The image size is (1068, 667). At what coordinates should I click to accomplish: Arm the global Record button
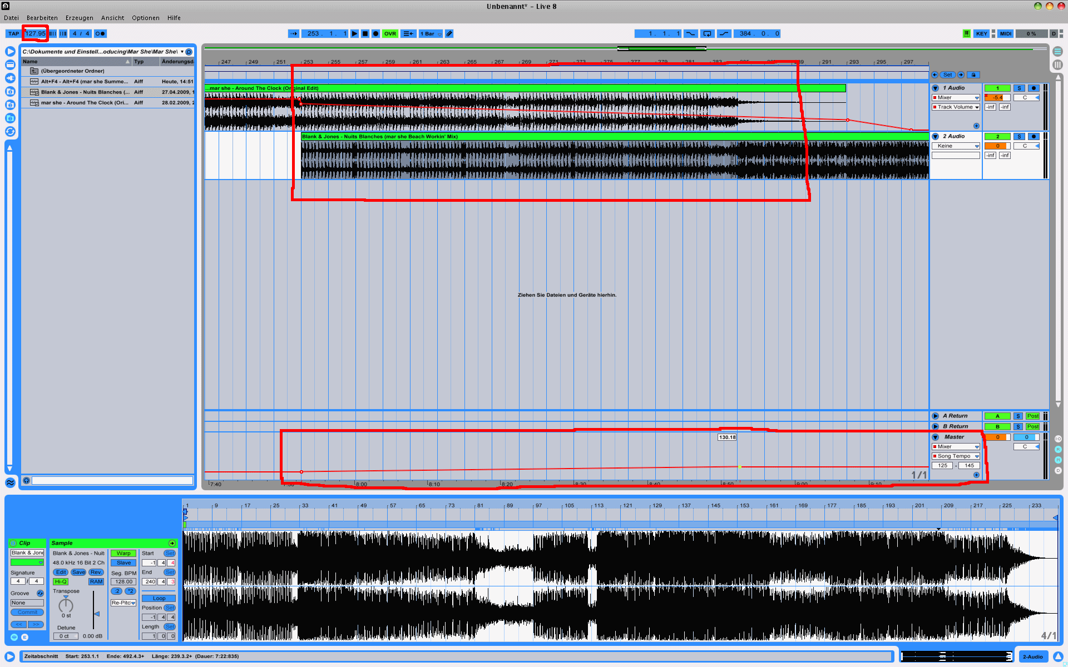pos(375,34)
